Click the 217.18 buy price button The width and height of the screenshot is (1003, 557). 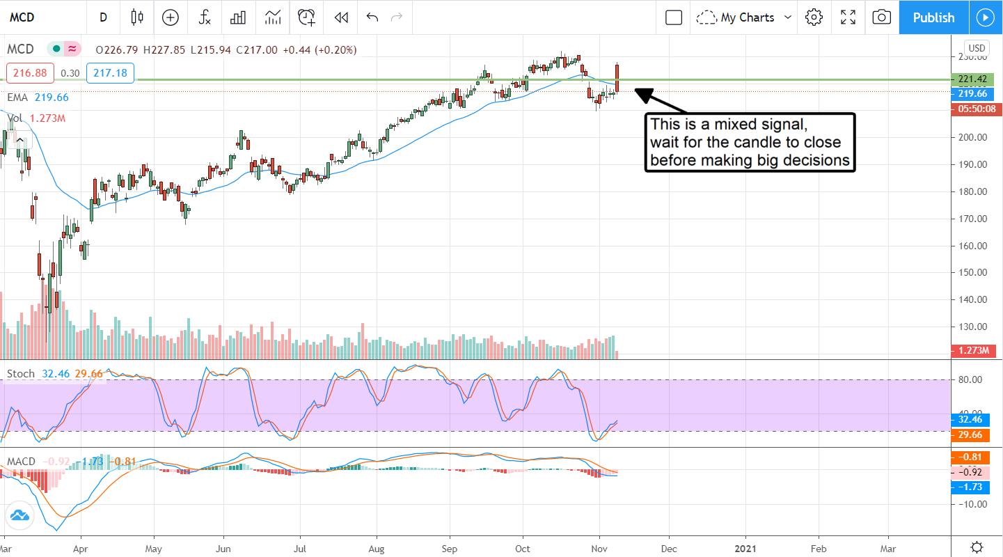tap(111, 72)
